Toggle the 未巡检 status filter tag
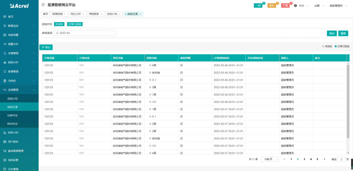Screen dimensions: 353x171 coord(59,24)
